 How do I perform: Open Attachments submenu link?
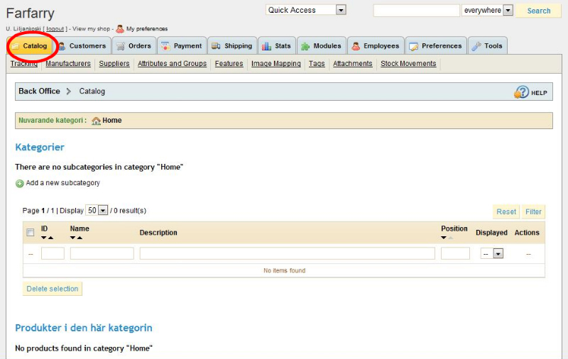352,64
